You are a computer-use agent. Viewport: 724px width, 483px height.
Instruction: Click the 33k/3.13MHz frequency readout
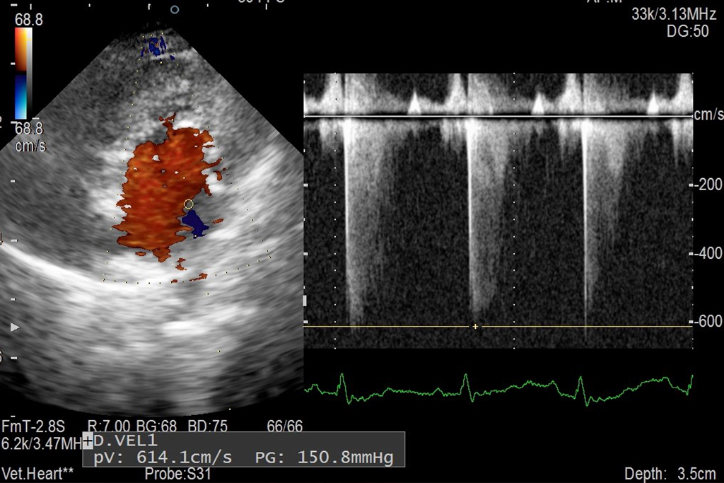[x=674, y=16]
